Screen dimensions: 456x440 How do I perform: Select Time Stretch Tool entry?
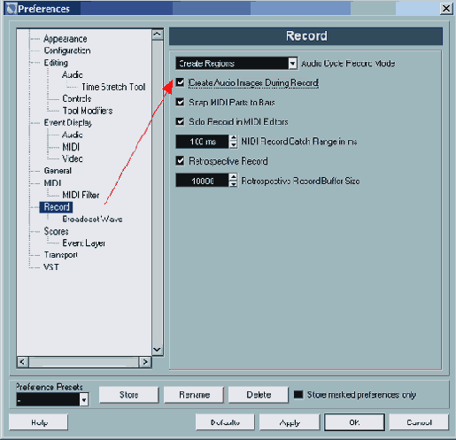pos(113,87)
